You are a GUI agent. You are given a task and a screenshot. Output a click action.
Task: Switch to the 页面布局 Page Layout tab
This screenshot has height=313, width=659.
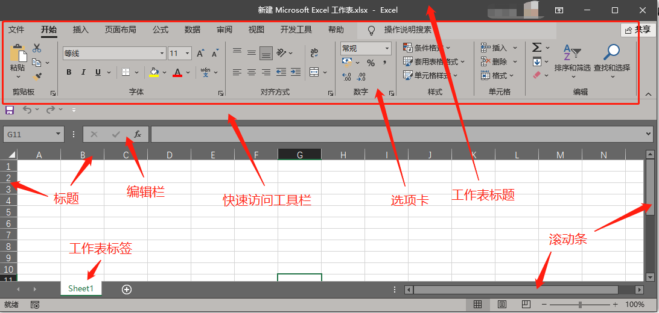(x=120, y=29)
